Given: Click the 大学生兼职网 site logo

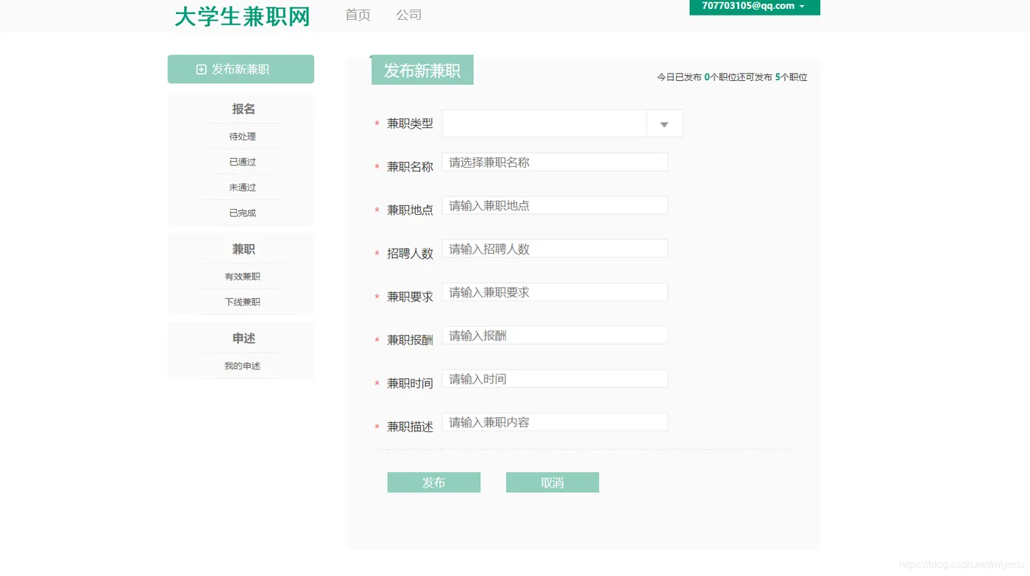Looking at the screenshot, I should tap(242, 16).
